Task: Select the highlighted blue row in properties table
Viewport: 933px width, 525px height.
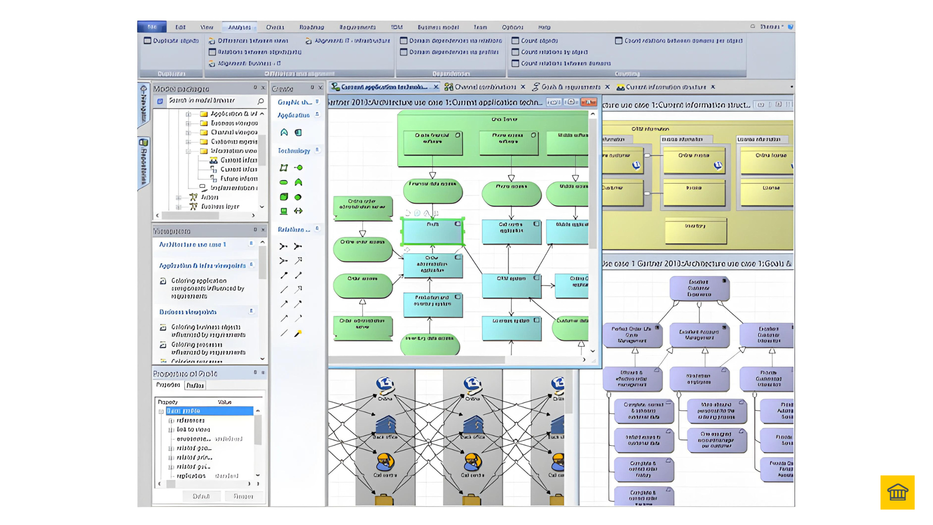Action: tap(210, 411)
